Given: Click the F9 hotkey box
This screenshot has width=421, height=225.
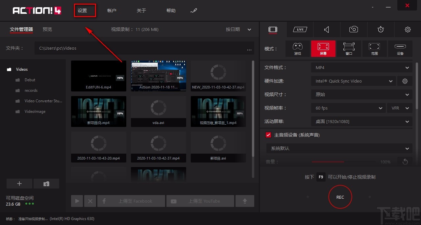Looking at the screenshot, I should tap(321, 177).
